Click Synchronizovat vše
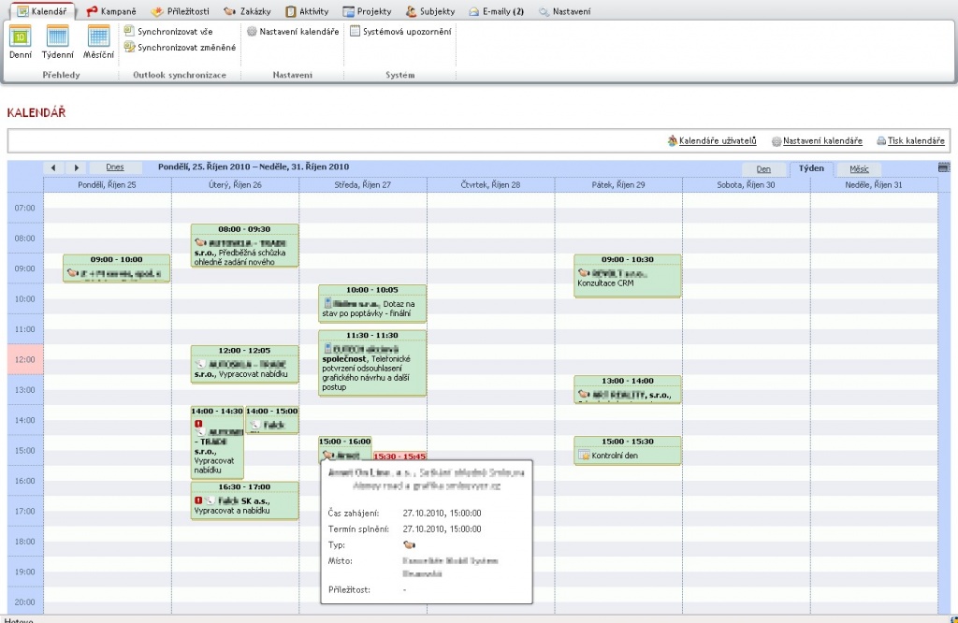 168,31
